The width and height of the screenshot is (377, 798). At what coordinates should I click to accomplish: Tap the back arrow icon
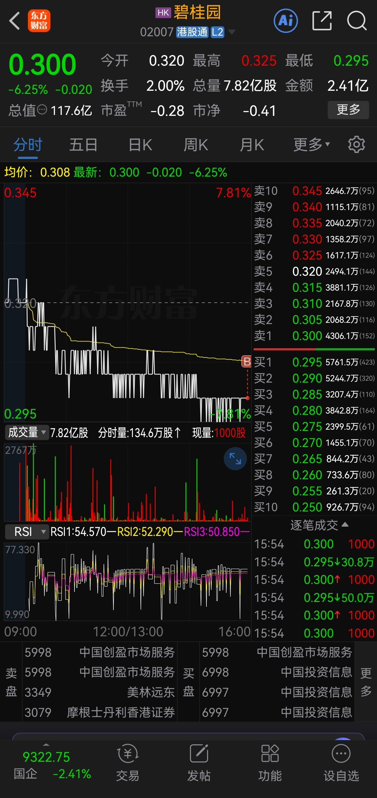[x=15, y=21]
